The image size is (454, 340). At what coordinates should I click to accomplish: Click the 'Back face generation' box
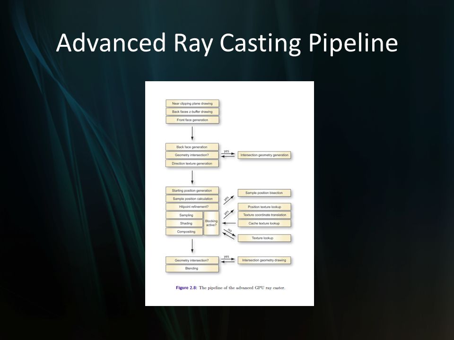[x=192, y=147]
